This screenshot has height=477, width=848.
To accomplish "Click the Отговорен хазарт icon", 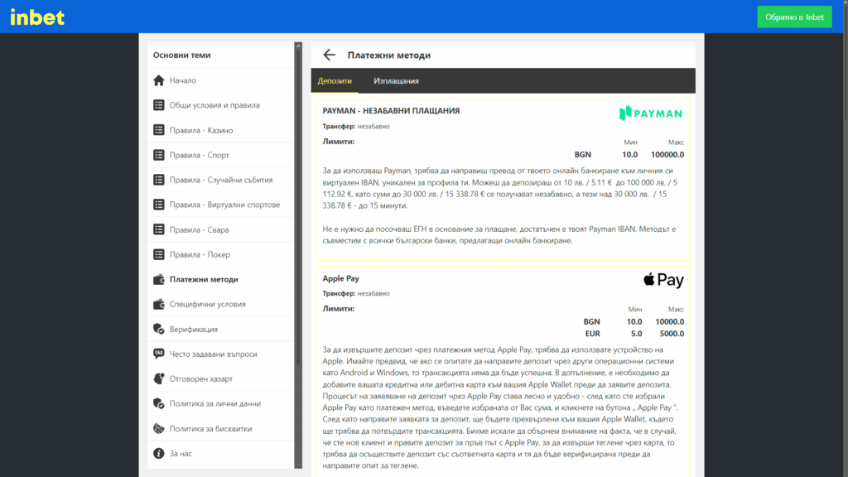I will [159, 378].
